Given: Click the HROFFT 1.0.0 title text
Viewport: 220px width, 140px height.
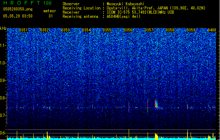Looking at the screenshot, I should (x=27, y=3).
